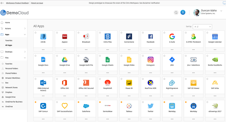The image size is (226, 122).
Task: Open Amazon WorkDocs in sidebar
Action: (x=13, y=78)
